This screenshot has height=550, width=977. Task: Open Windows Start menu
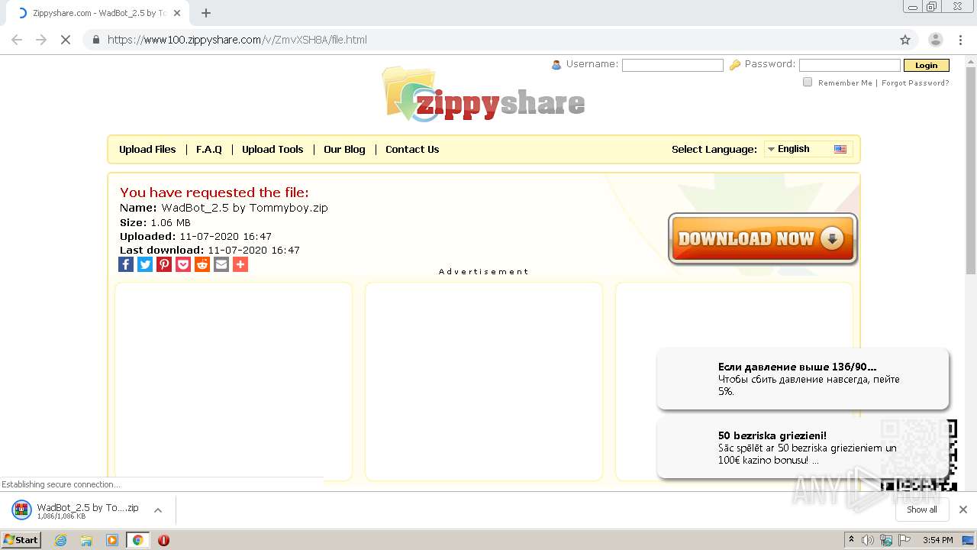click(21, 540)
